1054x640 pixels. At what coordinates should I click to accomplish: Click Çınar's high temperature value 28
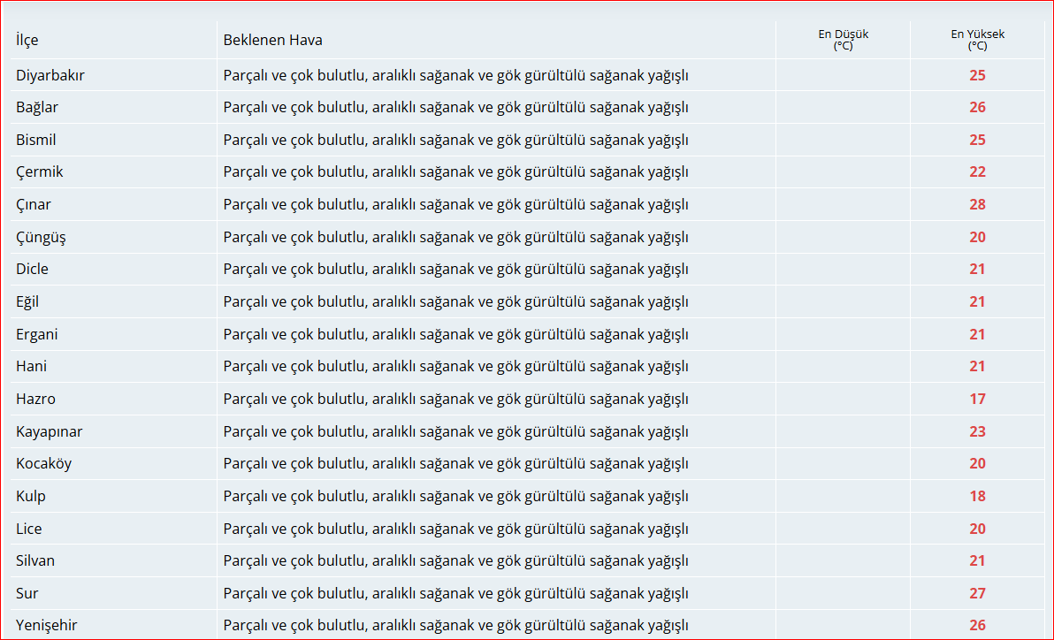977,204
